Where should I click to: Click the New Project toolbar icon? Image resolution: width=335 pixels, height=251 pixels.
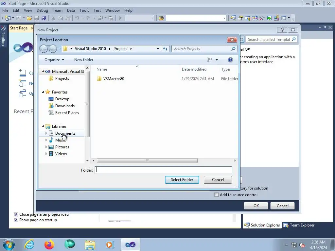pos(8,18)
